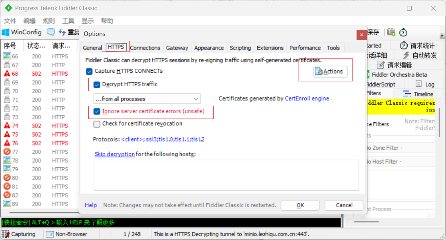
Task: Select the HTTPS options tab
Action: pos(116,47)
